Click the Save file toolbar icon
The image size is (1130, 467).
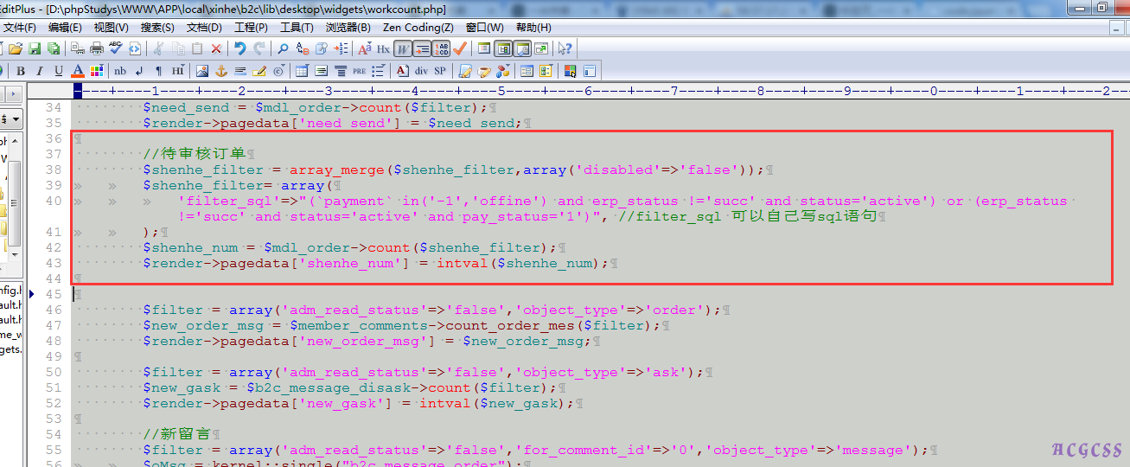pos(35,48)
